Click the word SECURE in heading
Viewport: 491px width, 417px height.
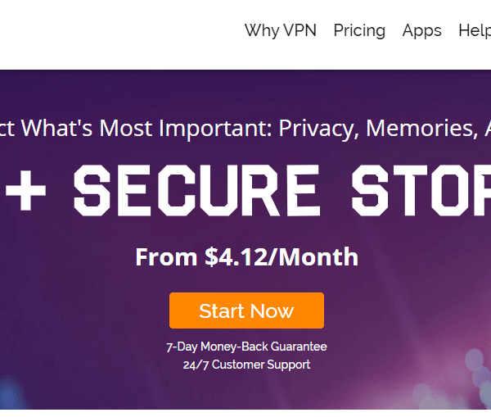click(x=196, y=190)
